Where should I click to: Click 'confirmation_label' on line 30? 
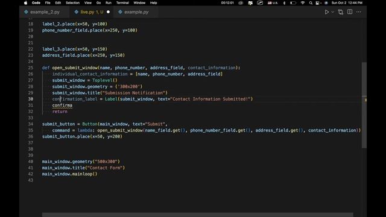click(75, 99)
